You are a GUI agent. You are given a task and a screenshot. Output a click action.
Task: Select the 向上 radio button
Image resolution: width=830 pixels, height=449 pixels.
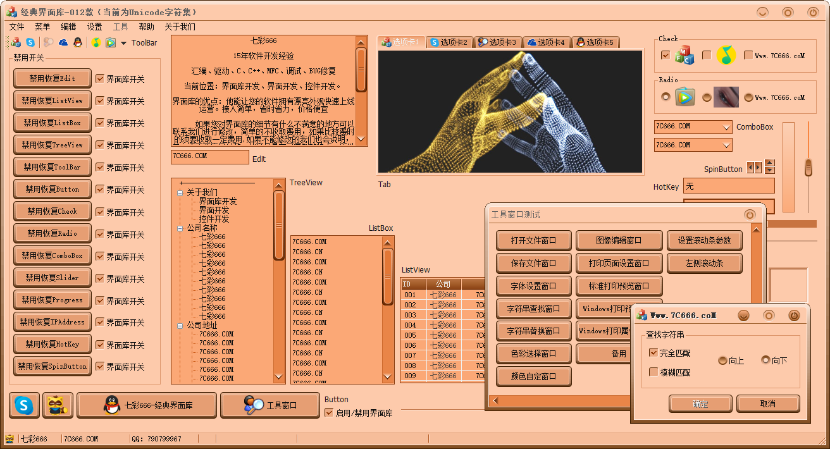(x=722, y=360)
